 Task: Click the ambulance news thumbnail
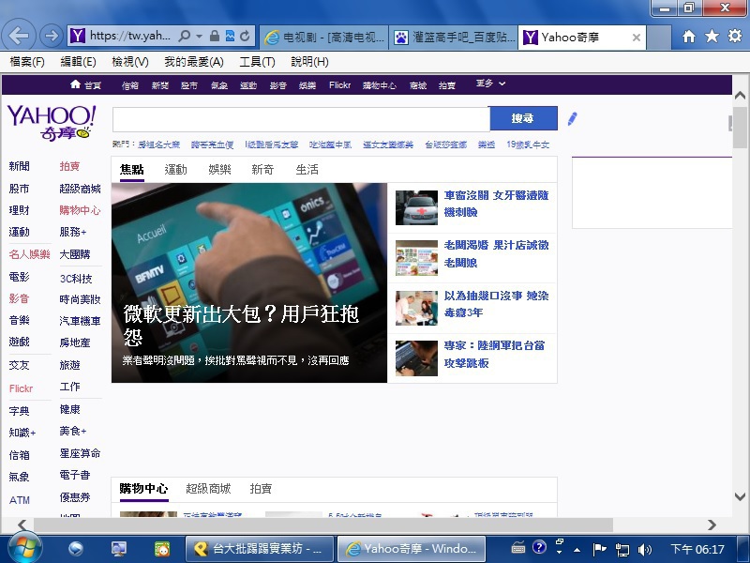click(416, 207)
